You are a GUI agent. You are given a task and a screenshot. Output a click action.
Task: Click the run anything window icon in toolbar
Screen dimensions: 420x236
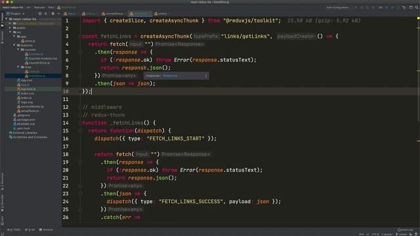coord(411,7)
